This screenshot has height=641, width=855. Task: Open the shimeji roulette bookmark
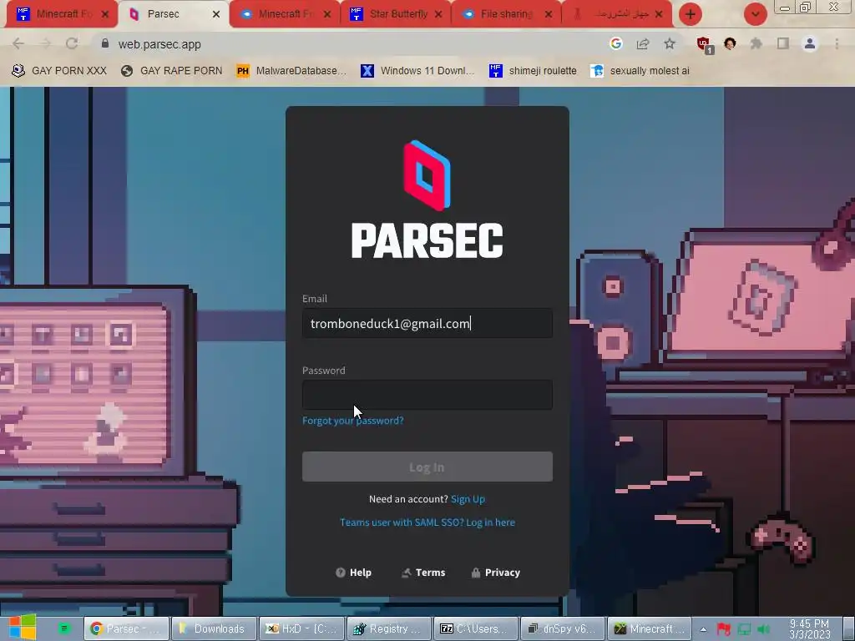pyautogui.click(x=533, y=70)
